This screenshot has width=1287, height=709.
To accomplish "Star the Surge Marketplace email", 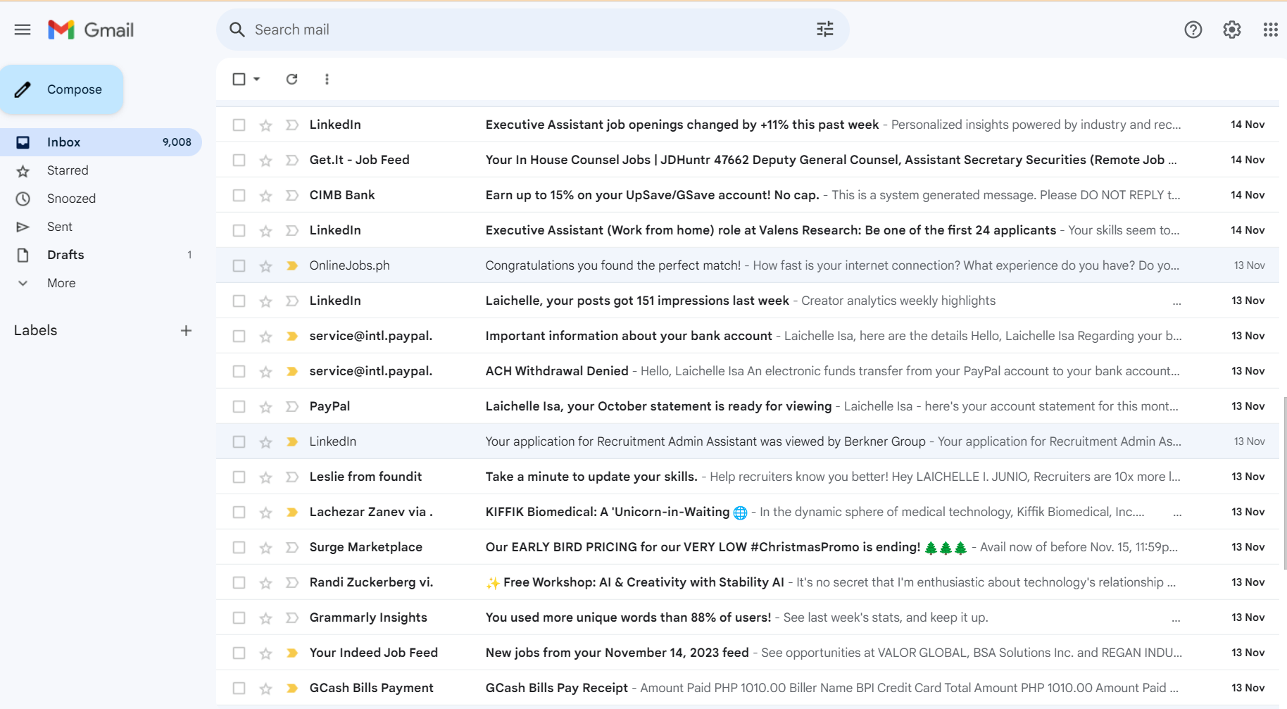I will [265, 548].
